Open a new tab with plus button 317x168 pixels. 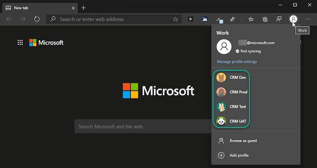(84, 8)
